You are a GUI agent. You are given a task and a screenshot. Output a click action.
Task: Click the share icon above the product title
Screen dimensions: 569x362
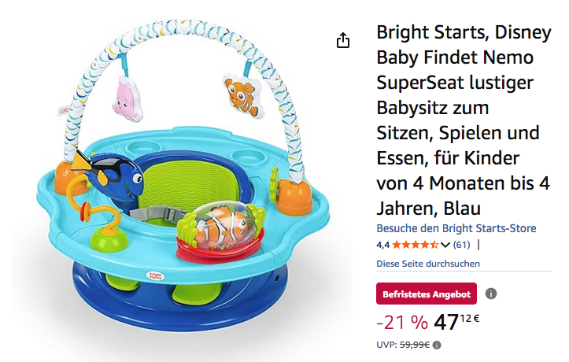click(x=343, y=41)
